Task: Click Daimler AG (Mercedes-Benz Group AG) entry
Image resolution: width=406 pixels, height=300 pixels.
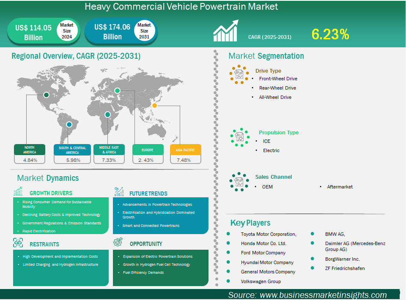Action: pyautogui.click(x=355, y=246)
